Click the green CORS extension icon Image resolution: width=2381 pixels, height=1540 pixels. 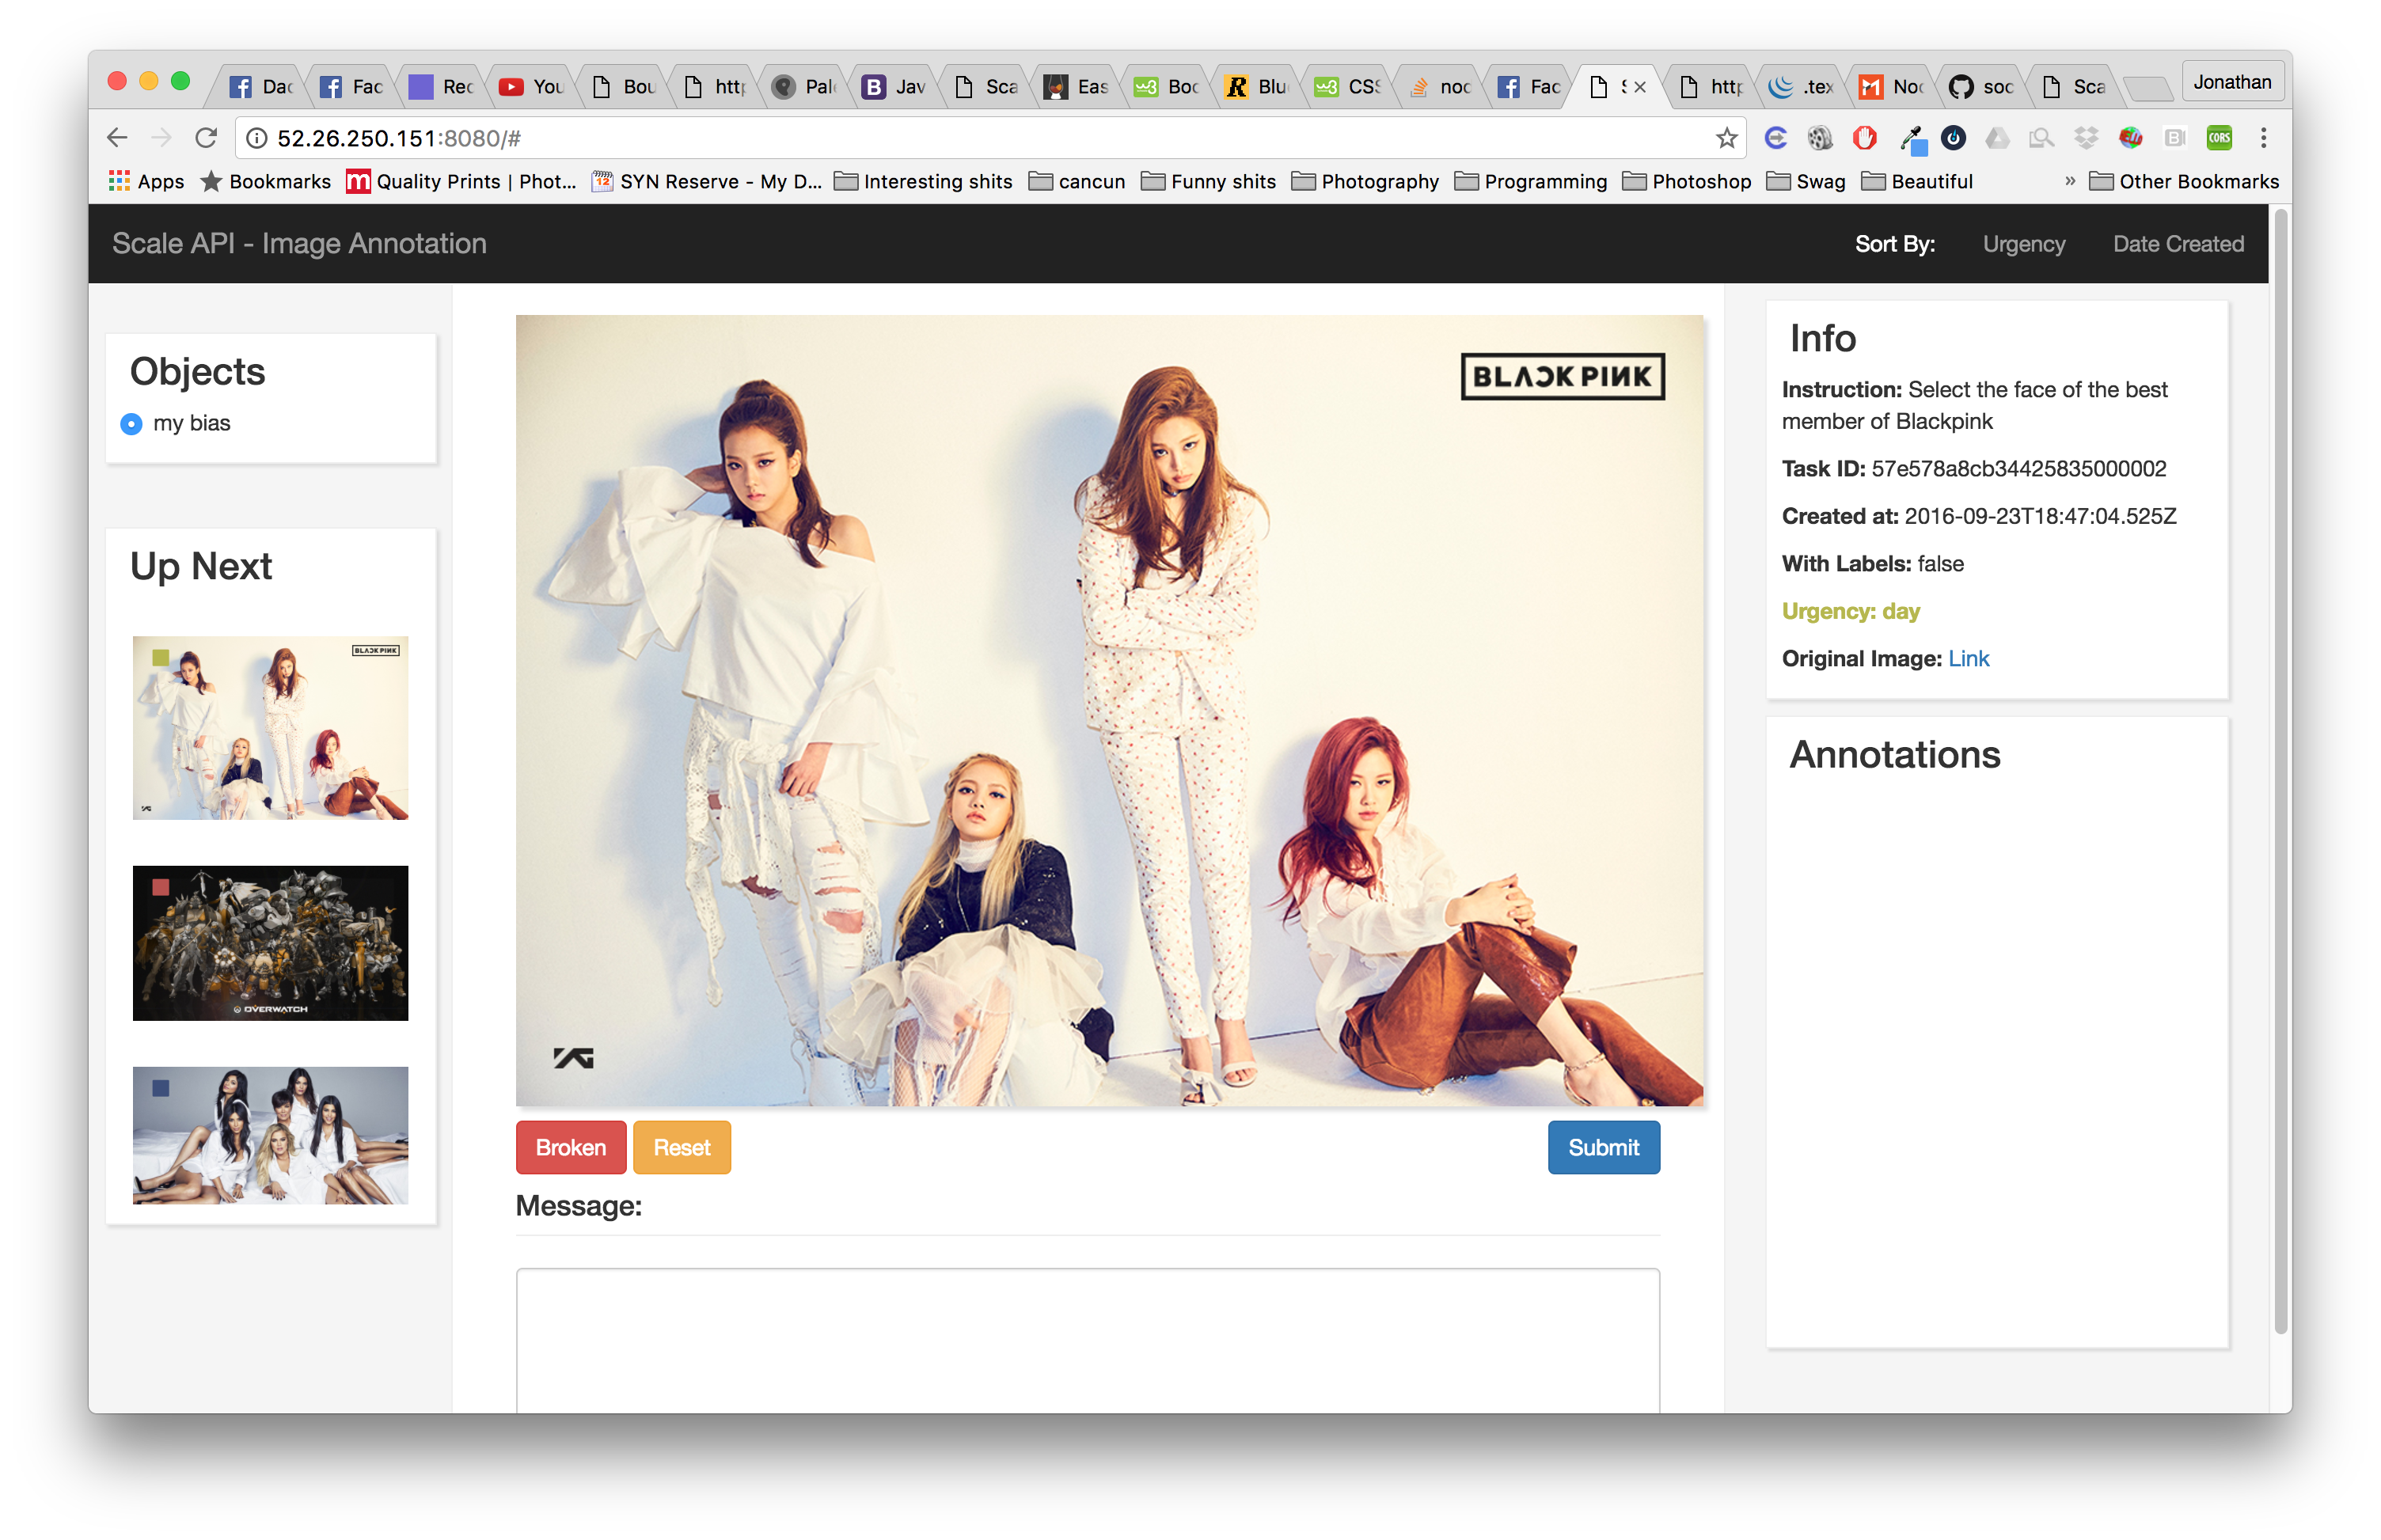pyautogui.click(x=2219, y=138)
